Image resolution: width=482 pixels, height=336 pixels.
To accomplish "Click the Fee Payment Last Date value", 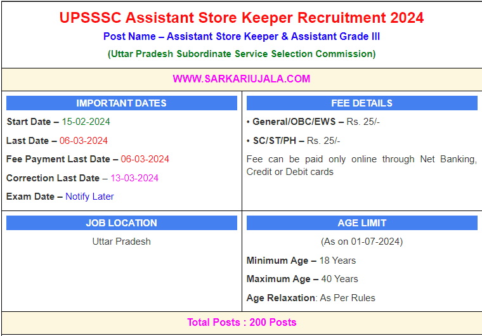I will pyautogui.click(x=145, y=159).
